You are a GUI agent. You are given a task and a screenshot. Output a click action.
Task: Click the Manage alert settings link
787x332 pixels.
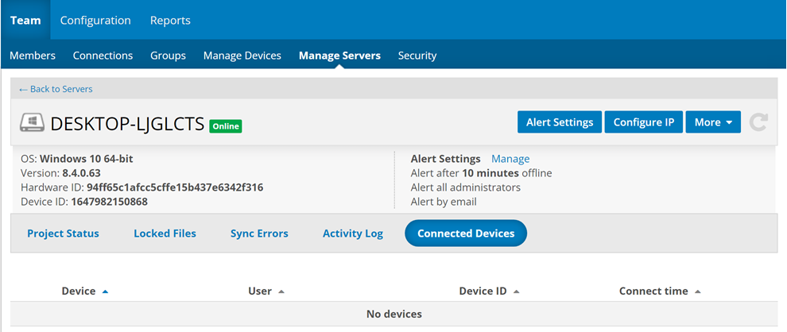(x=510, y=159)
